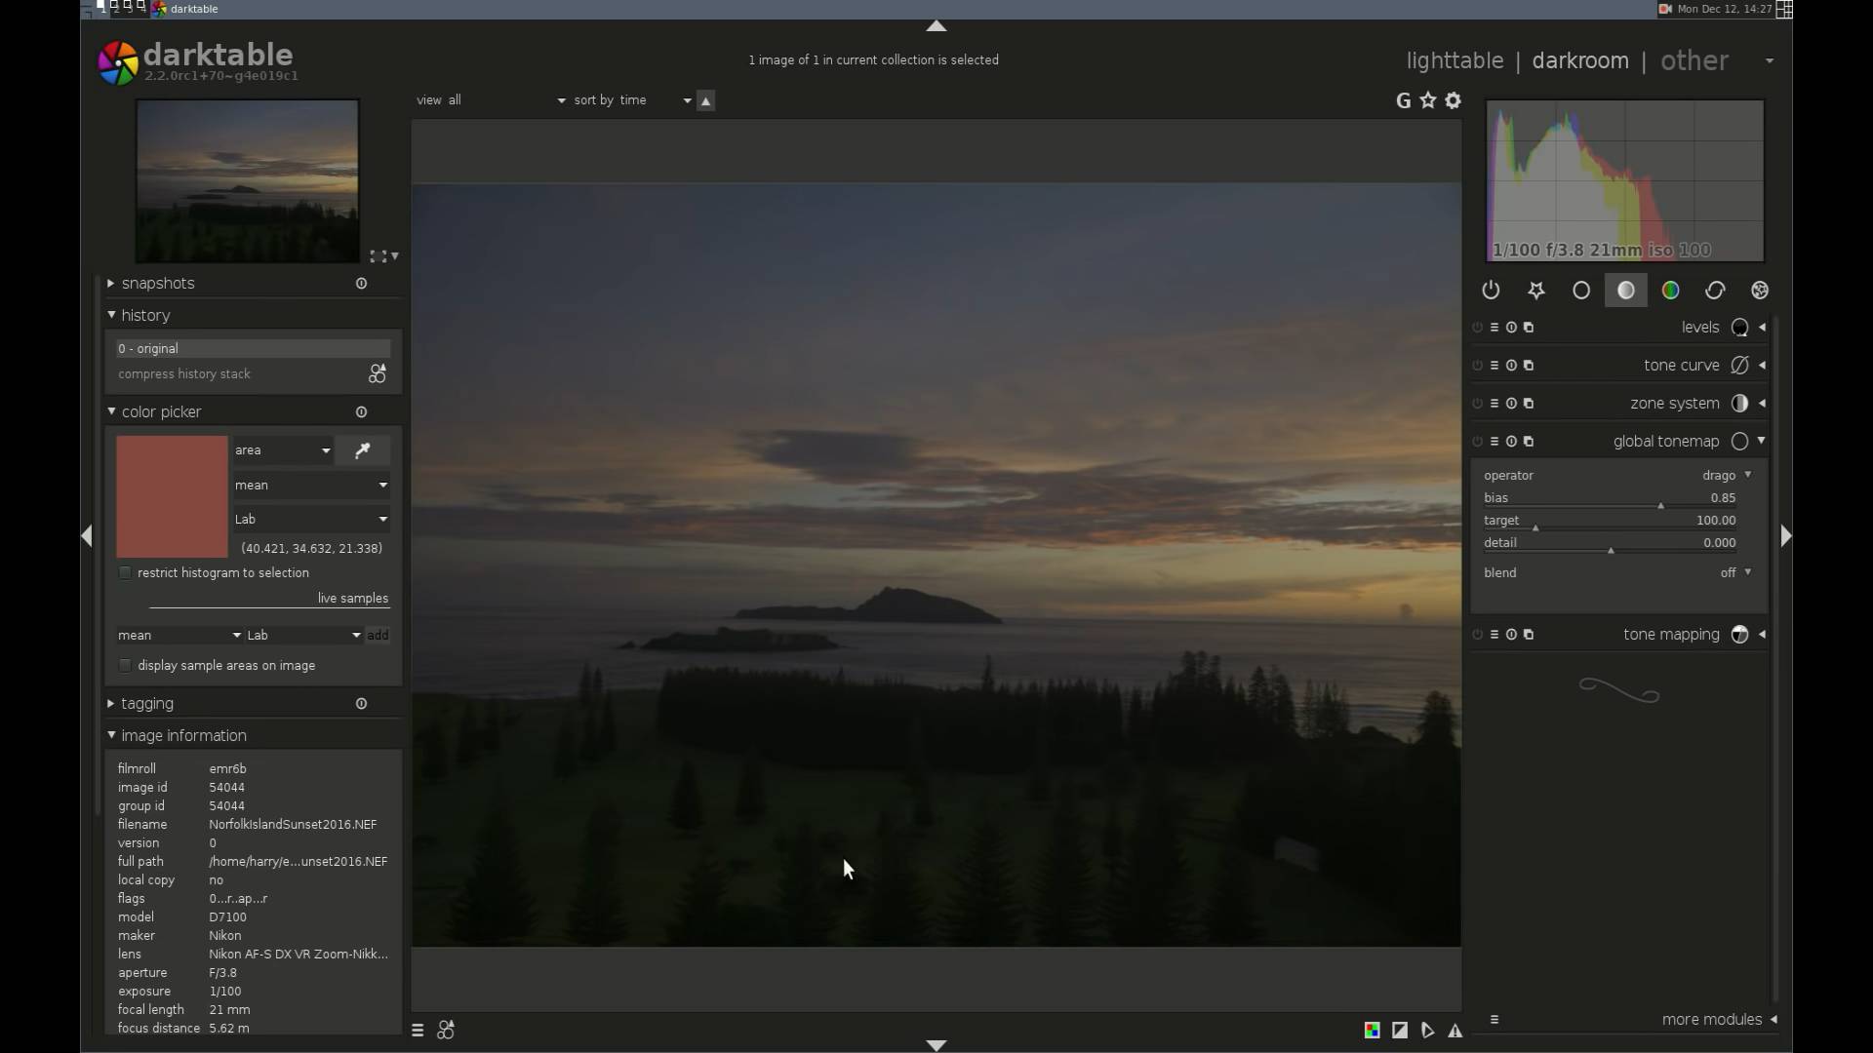1873x1053 pixels.
Task: Open global preferences gear icon
Action: coord(1453,100)
